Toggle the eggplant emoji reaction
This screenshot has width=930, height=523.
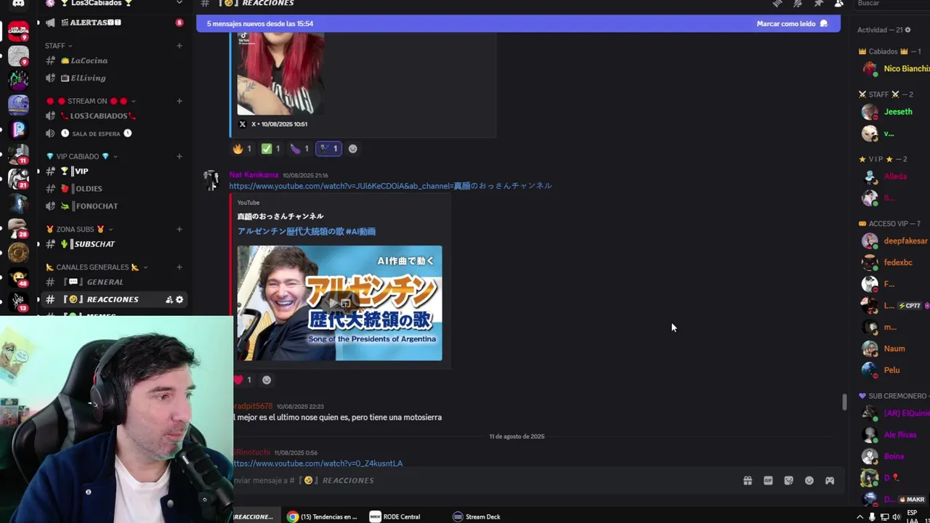(x=300, y=149)
